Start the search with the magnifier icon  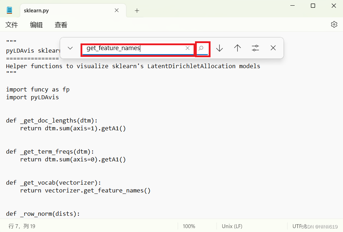[202, 48]
